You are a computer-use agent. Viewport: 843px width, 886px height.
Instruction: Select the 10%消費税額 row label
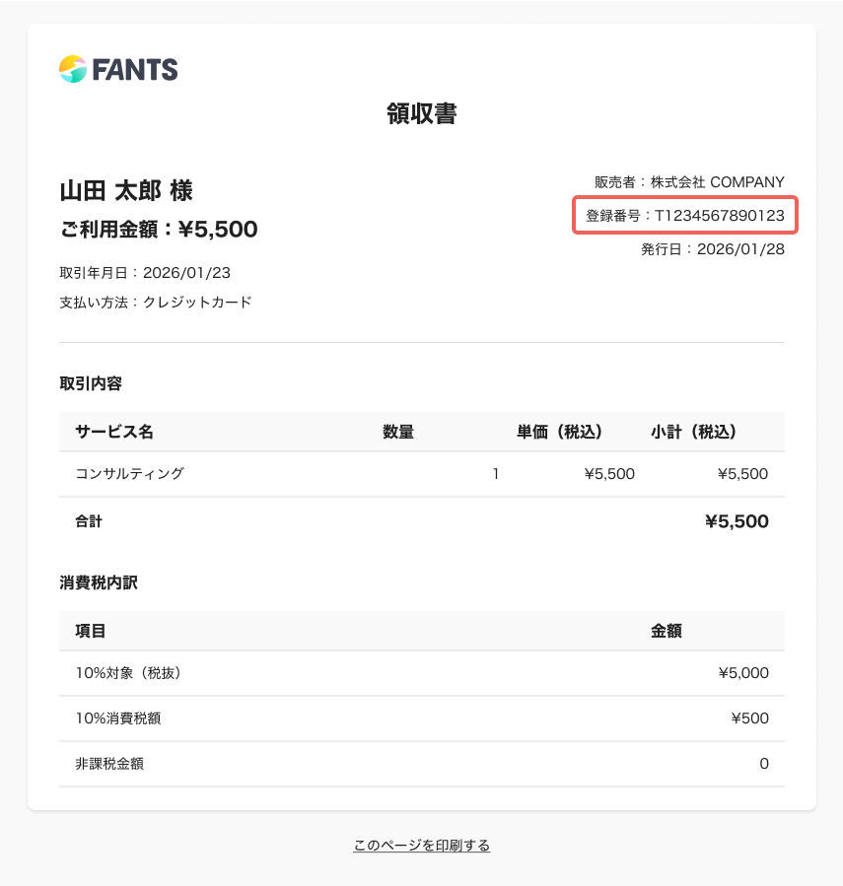(118, 718)
